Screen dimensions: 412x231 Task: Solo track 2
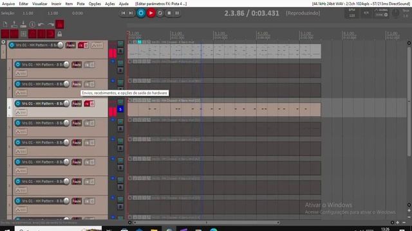(x=120, y=71)
